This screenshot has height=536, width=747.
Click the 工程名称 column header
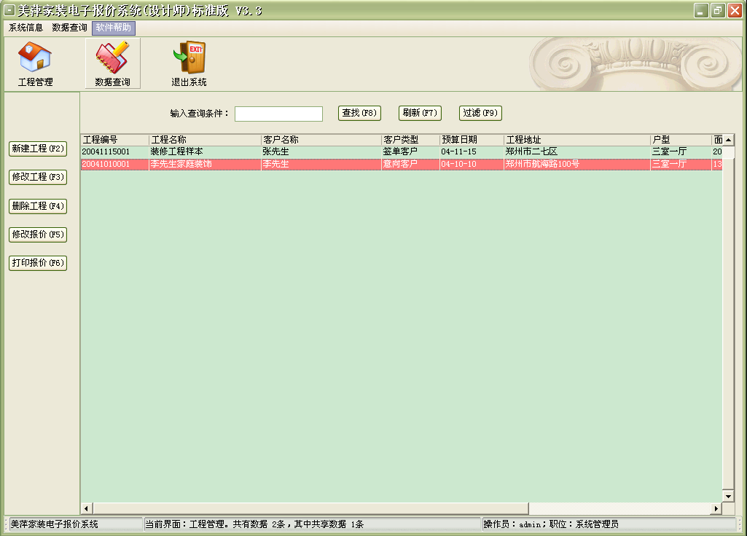(x=206, y=140)
